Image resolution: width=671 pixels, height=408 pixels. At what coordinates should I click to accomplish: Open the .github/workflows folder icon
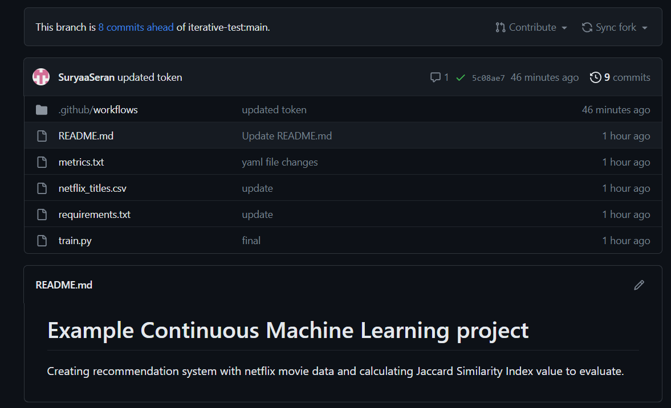pos(42,109)
